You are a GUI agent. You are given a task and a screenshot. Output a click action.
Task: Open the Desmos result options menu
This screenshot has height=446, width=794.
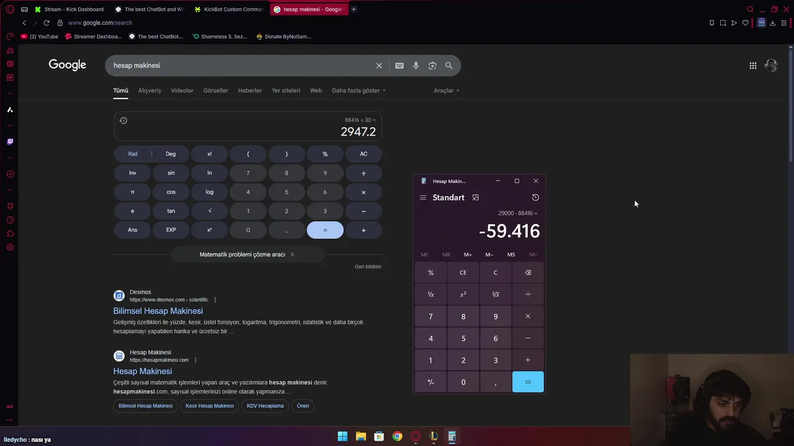click(x=215, y=300)
